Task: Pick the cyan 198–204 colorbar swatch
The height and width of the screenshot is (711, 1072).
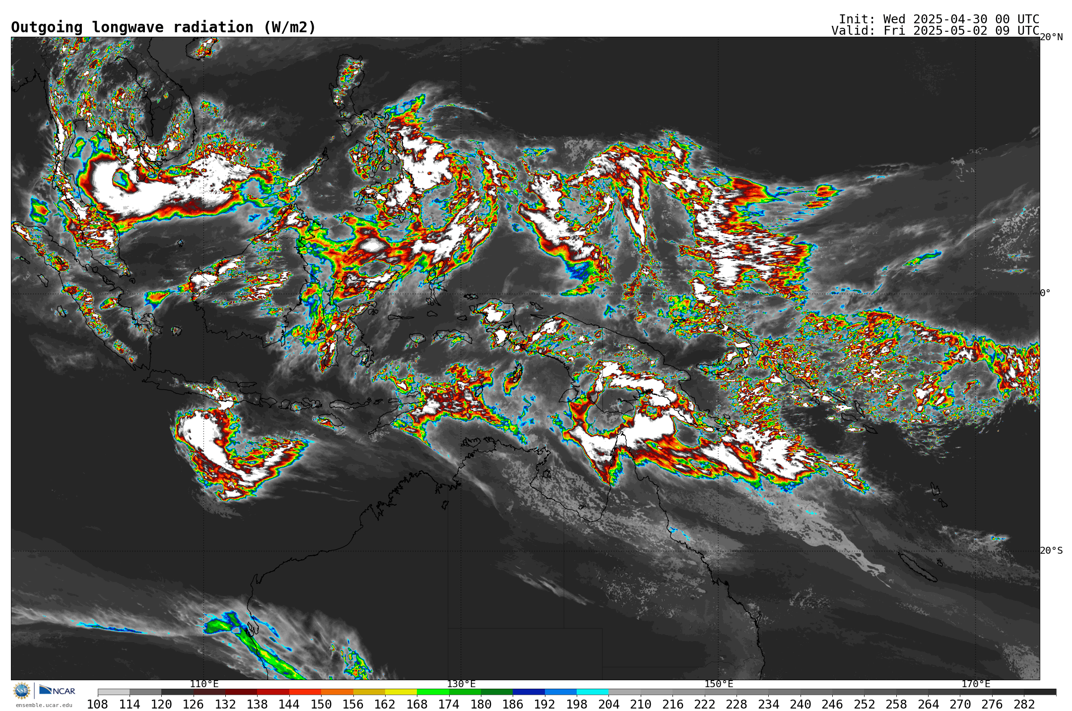Action: [593, 692]
